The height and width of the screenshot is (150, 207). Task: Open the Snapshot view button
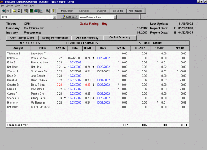(101, 11)
